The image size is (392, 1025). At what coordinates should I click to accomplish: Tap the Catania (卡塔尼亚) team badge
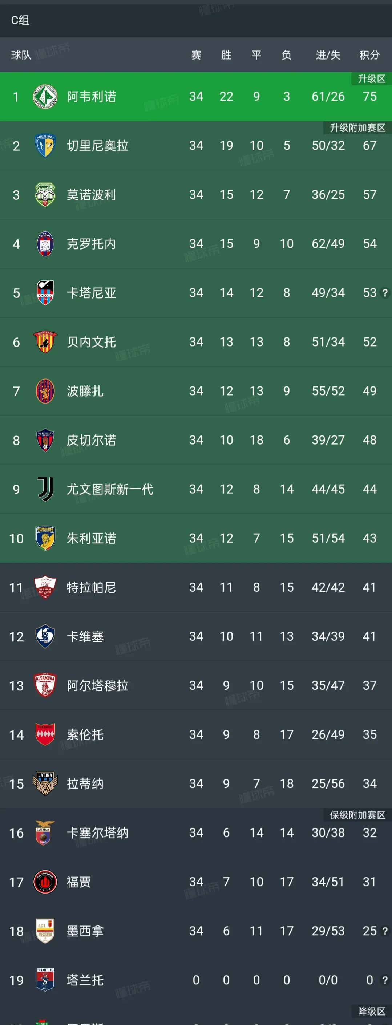(45, 293)
